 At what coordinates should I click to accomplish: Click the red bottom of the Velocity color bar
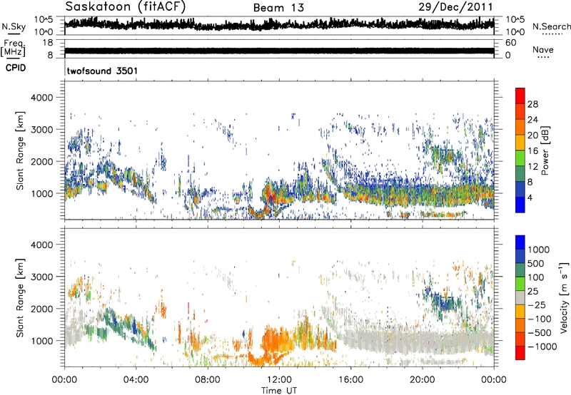tap(520, 353)
